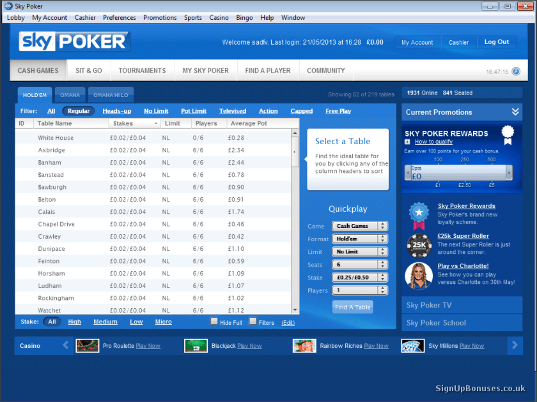This screenshot has height=402, width=537.
Task: Switch to the OMAHA HI LO tab
Action: (x=111, y=95)
